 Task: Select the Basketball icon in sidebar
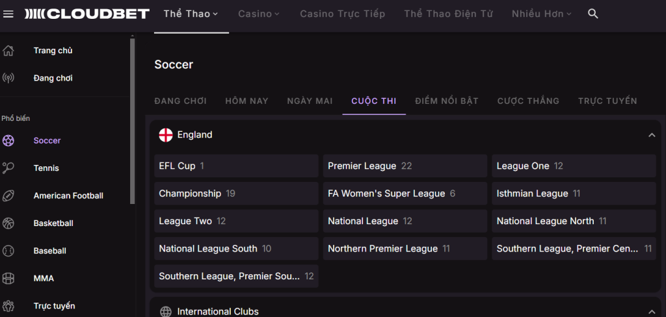[8, 223]
